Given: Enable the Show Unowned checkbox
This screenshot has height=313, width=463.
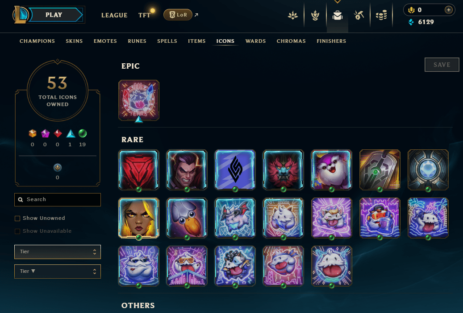Looking at the screenshot, I should click(17, 218).
